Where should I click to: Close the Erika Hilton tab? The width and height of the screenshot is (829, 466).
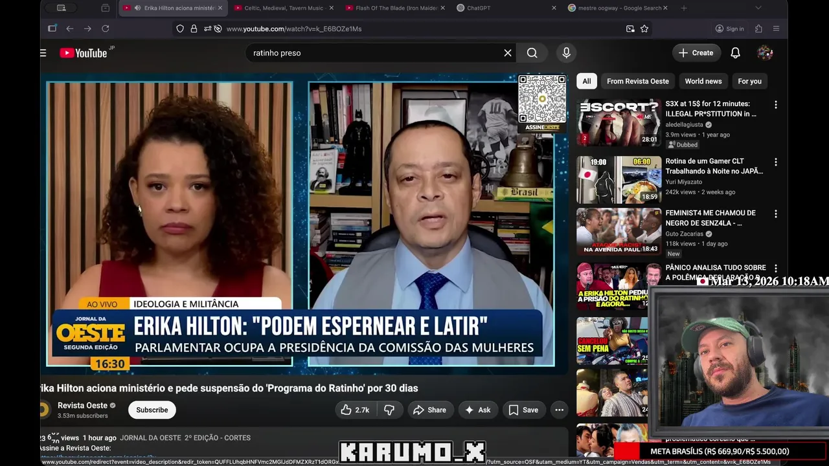pyautogui.click(x=220, y=8)
